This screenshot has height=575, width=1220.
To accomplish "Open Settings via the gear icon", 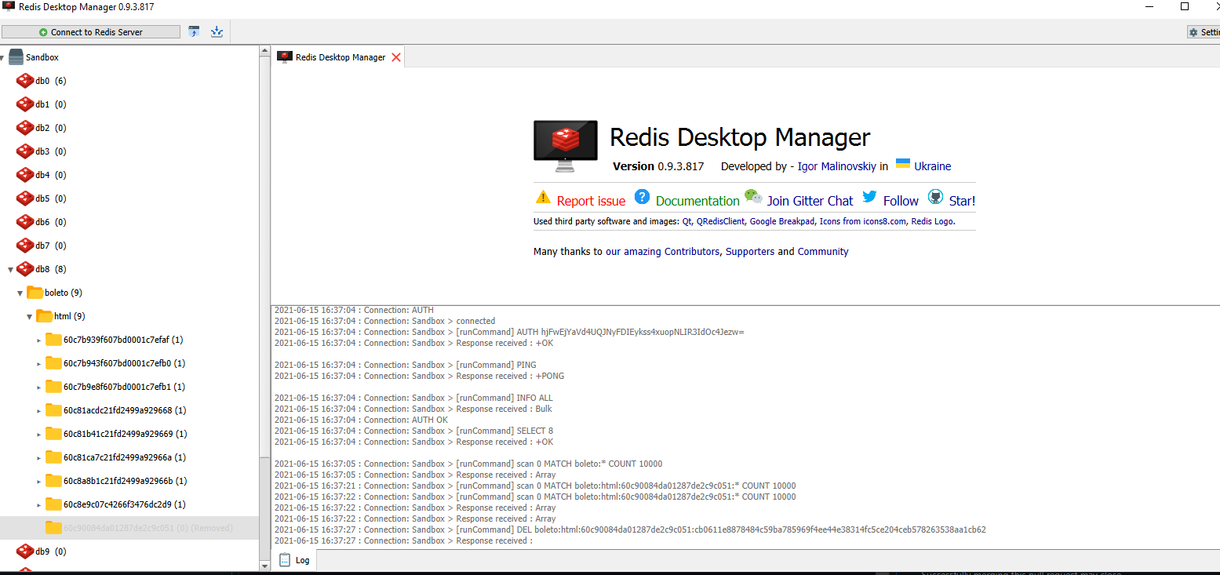I will (1193, 32).
